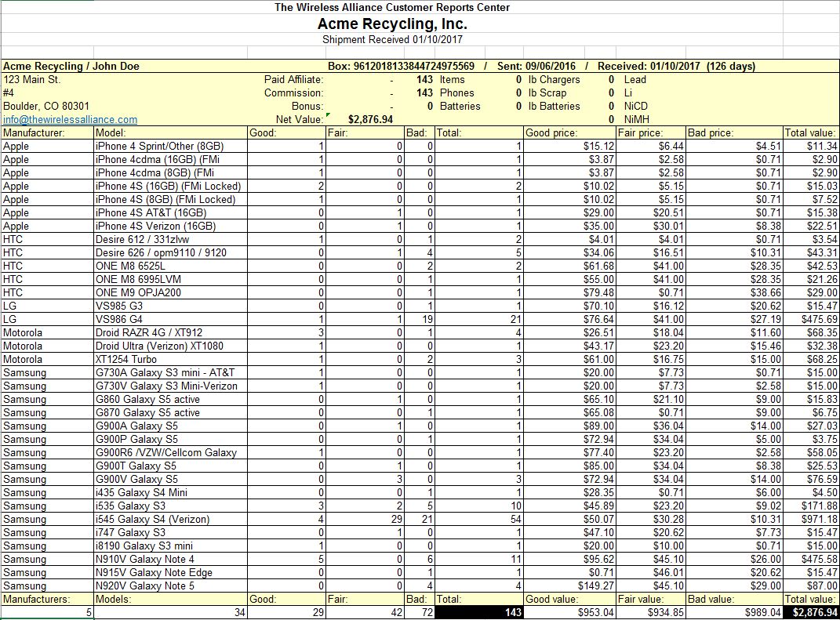Screen dimensions: 840x620
Task: Click the $95.62 good price for Note 4
Action: tap(569, 560)
